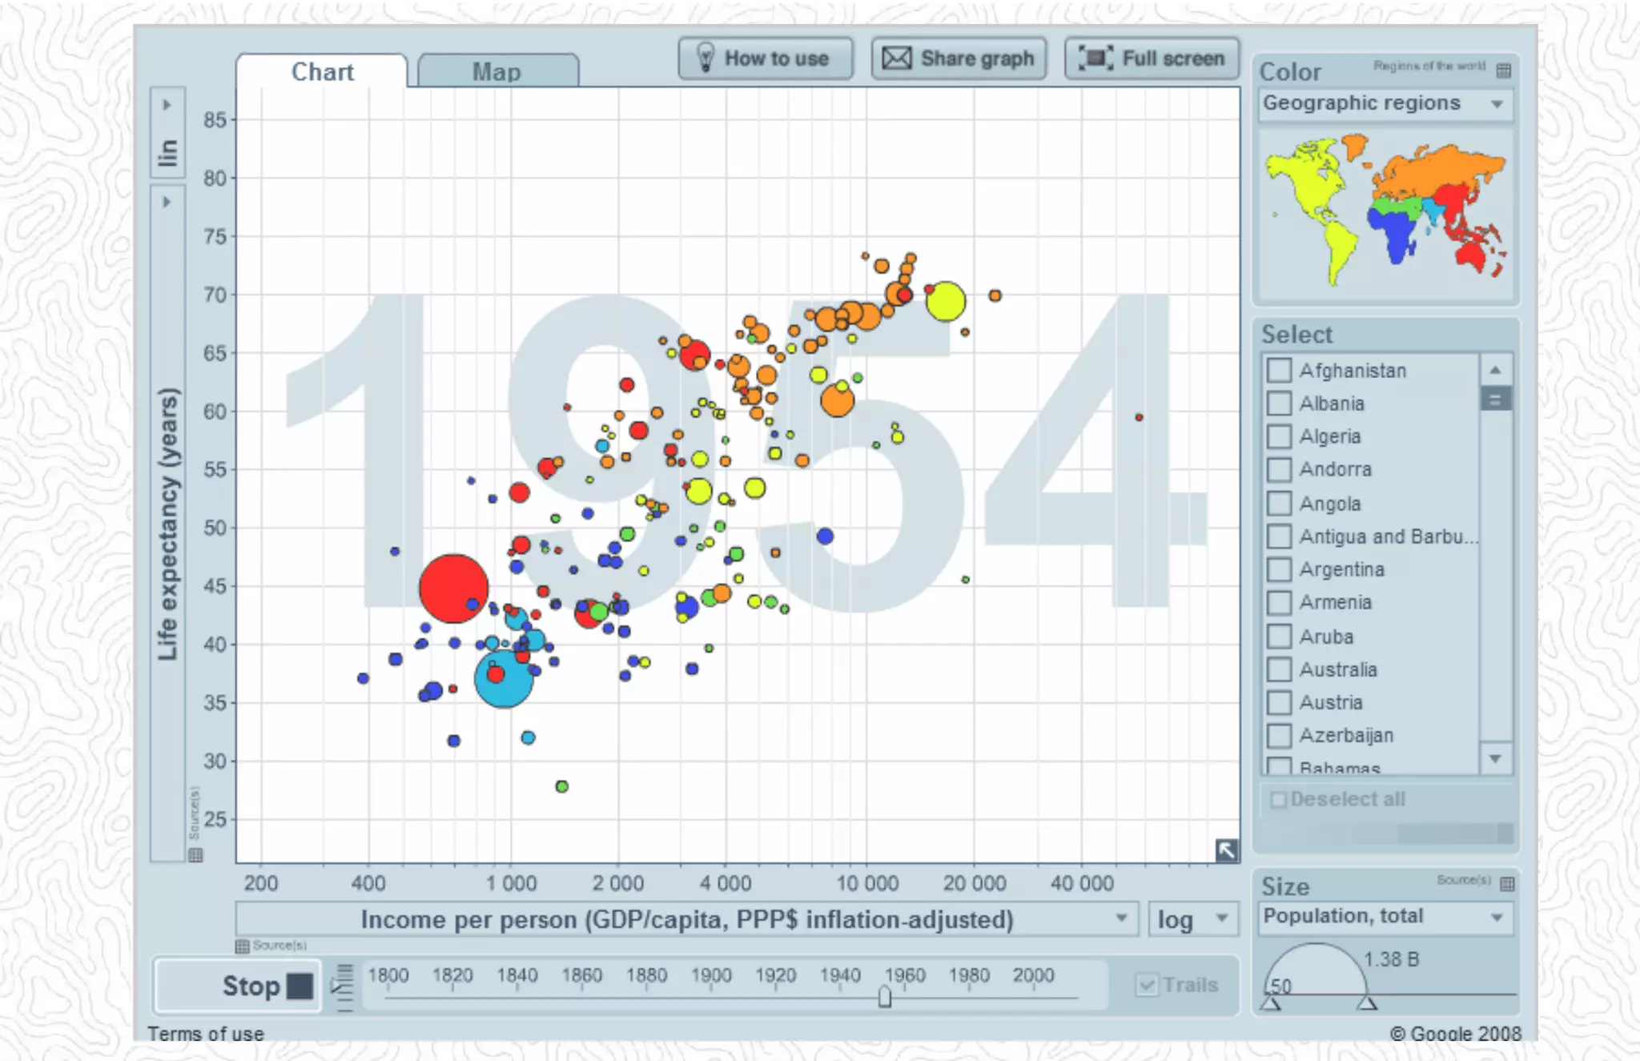This screenshot has width=1640, height=1061.
Task: Open the Geographic regions color dropdown
Action: pyautogui.click(x=1385, y=104)
